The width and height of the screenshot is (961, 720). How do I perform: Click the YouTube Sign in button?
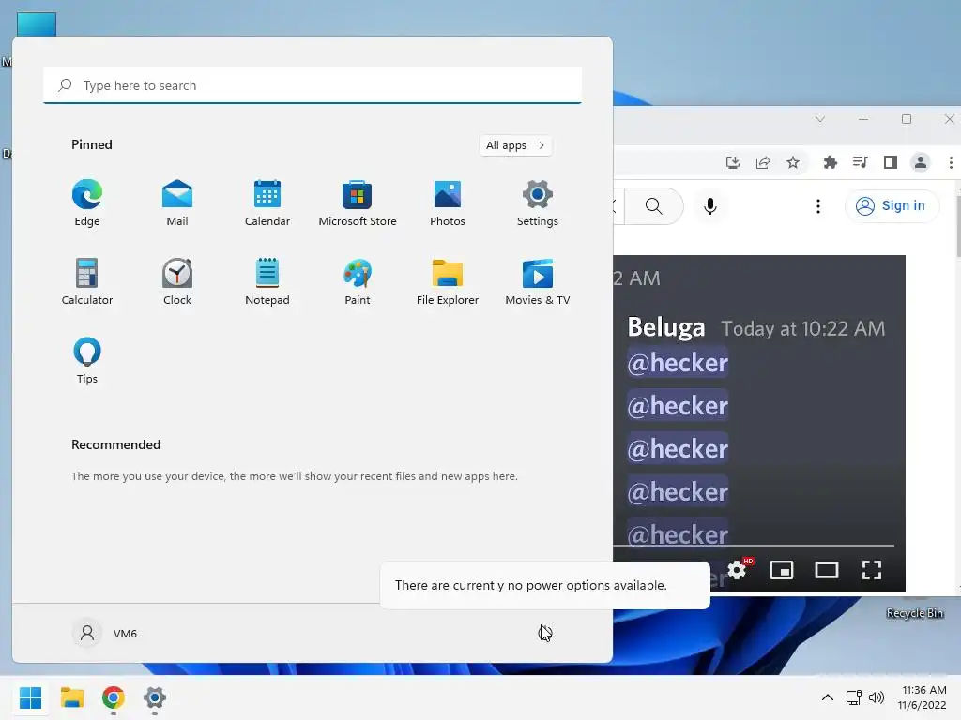pos(892,205)
